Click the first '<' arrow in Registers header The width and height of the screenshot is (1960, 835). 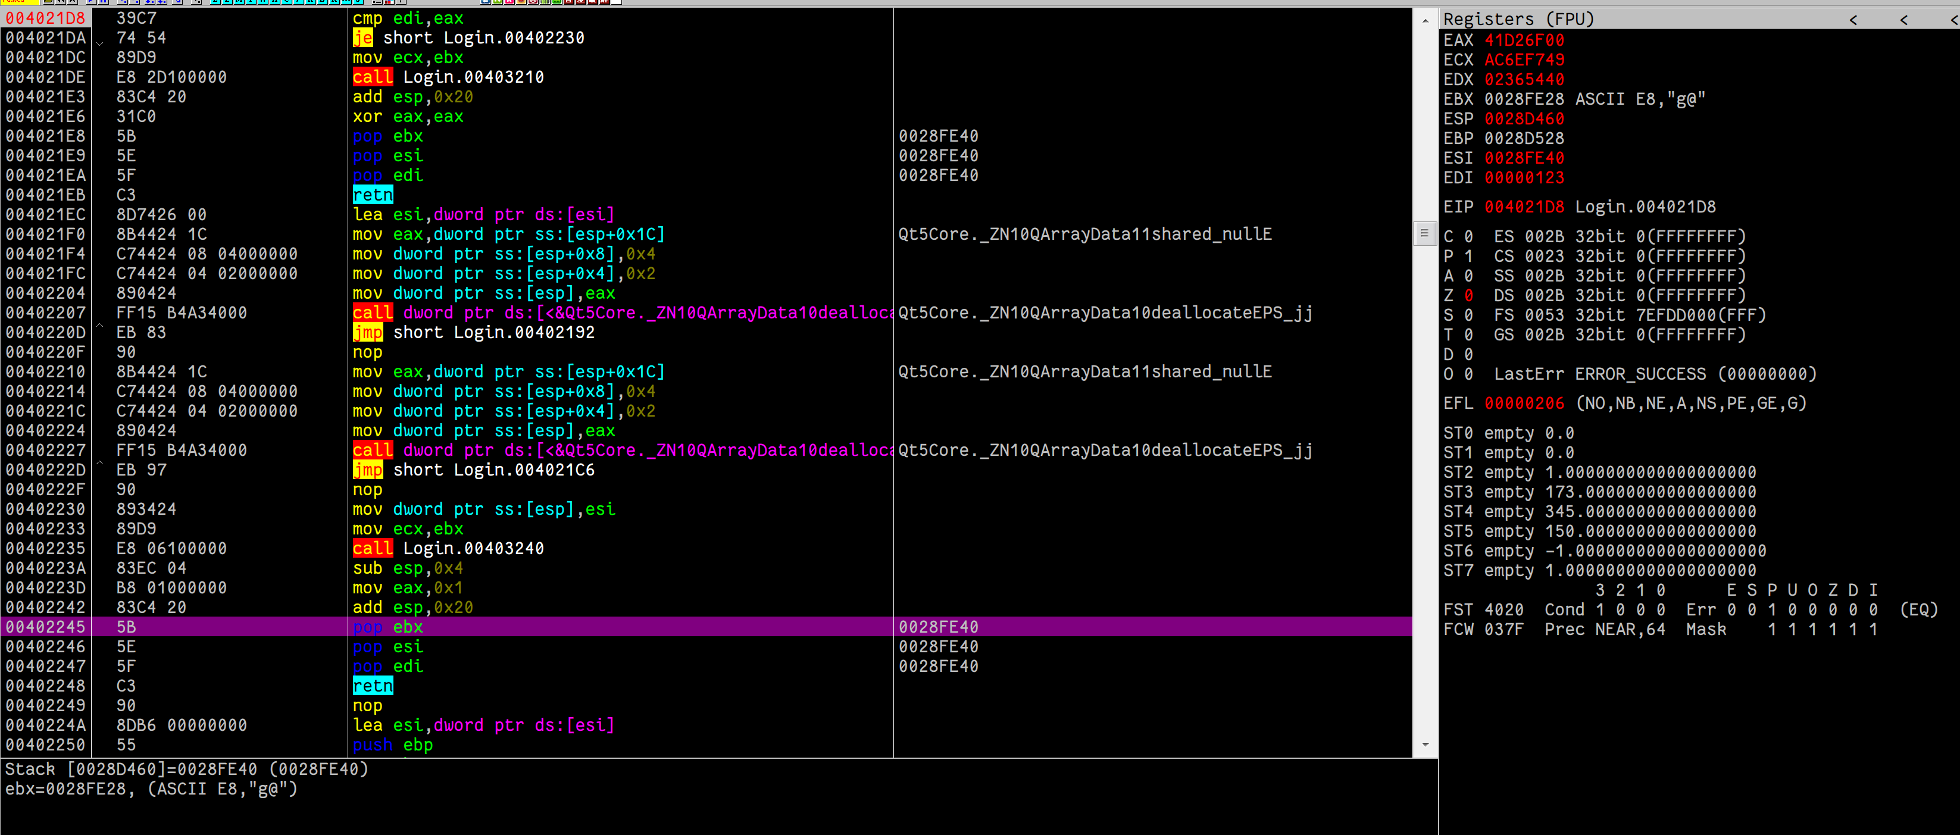[1853, 20]
